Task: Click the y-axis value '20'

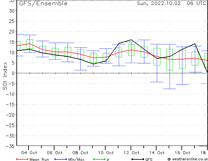Action: coord(11,32)
